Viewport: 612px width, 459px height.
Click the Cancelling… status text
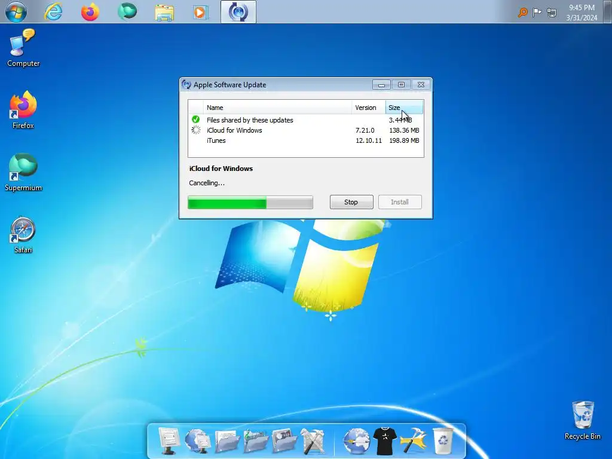[x=207, y=183]
